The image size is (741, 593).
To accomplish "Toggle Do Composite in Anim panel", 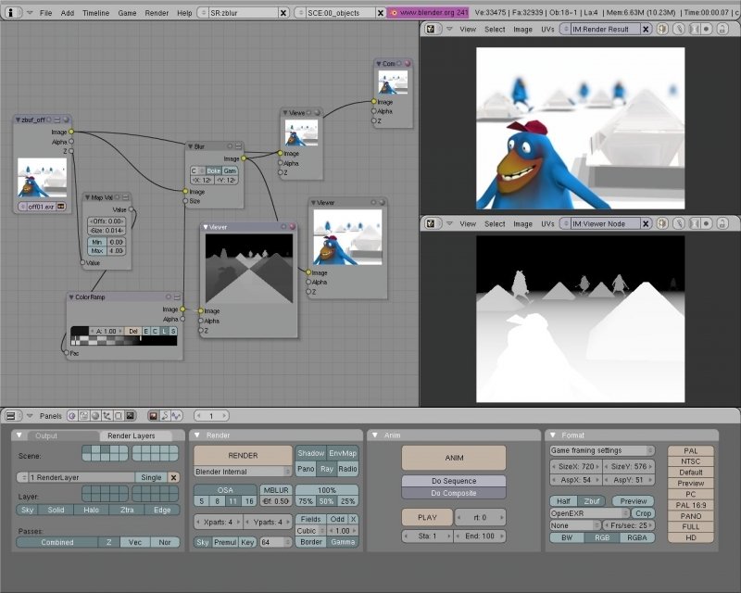I will 454,493.
